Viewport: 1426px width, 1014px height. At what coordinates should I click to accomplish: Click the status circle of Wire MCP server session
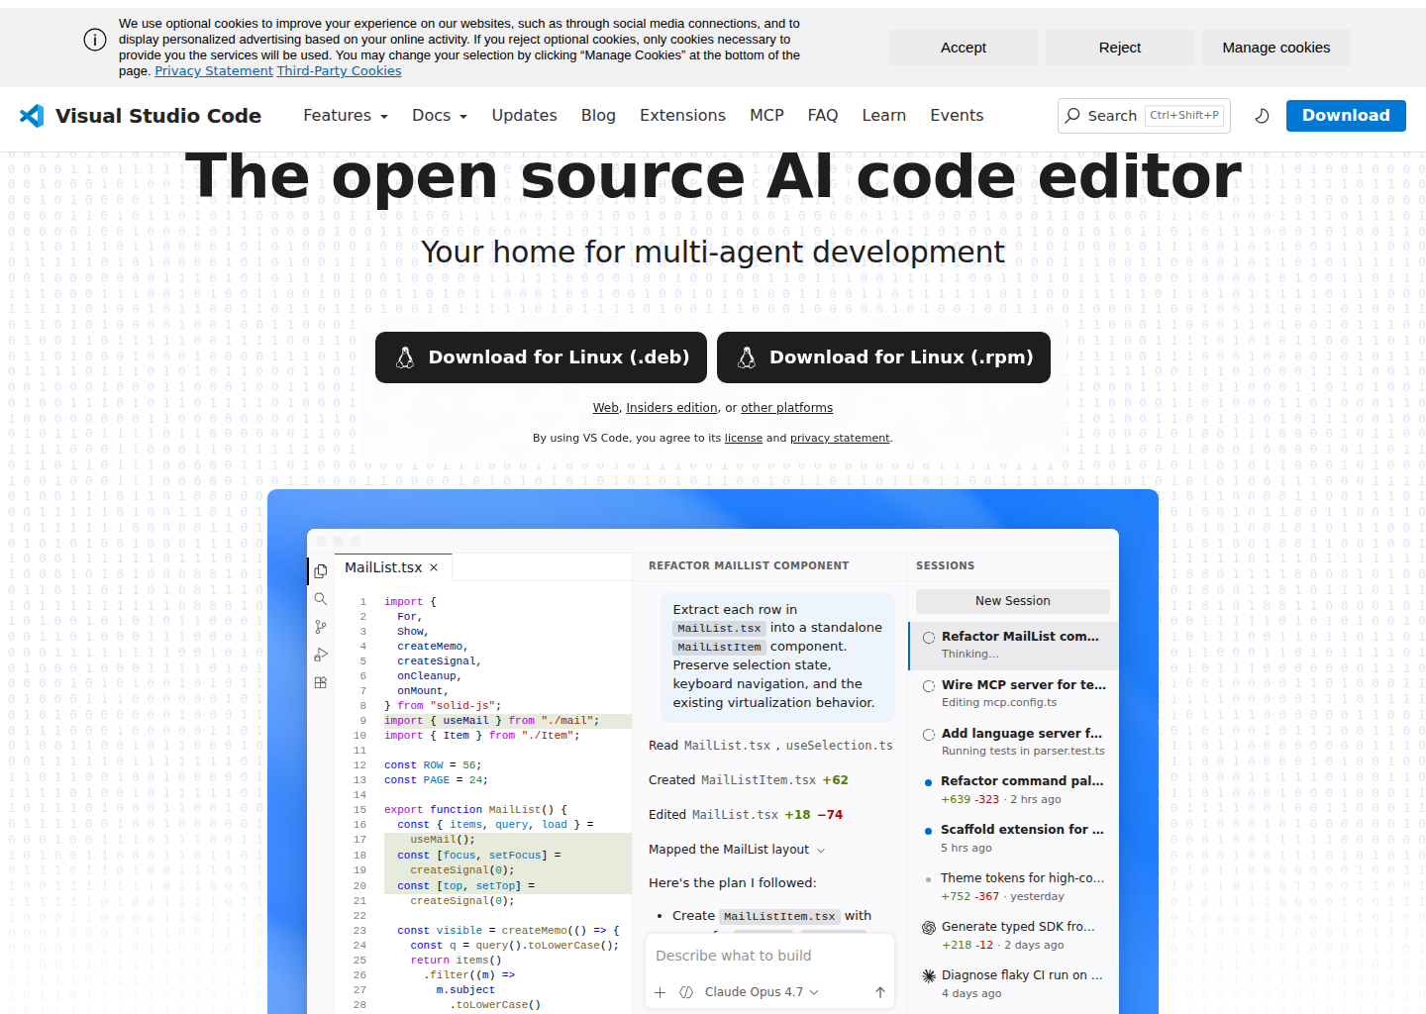929,686
